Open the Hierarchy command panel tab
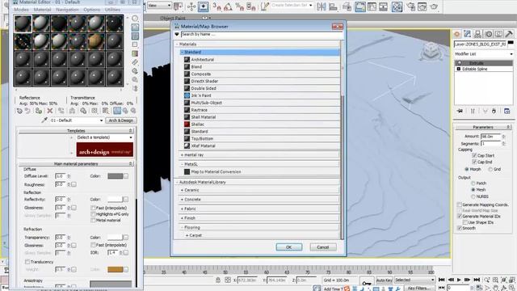The height and width of the screenshot is (291, 517). click(477, 34)
